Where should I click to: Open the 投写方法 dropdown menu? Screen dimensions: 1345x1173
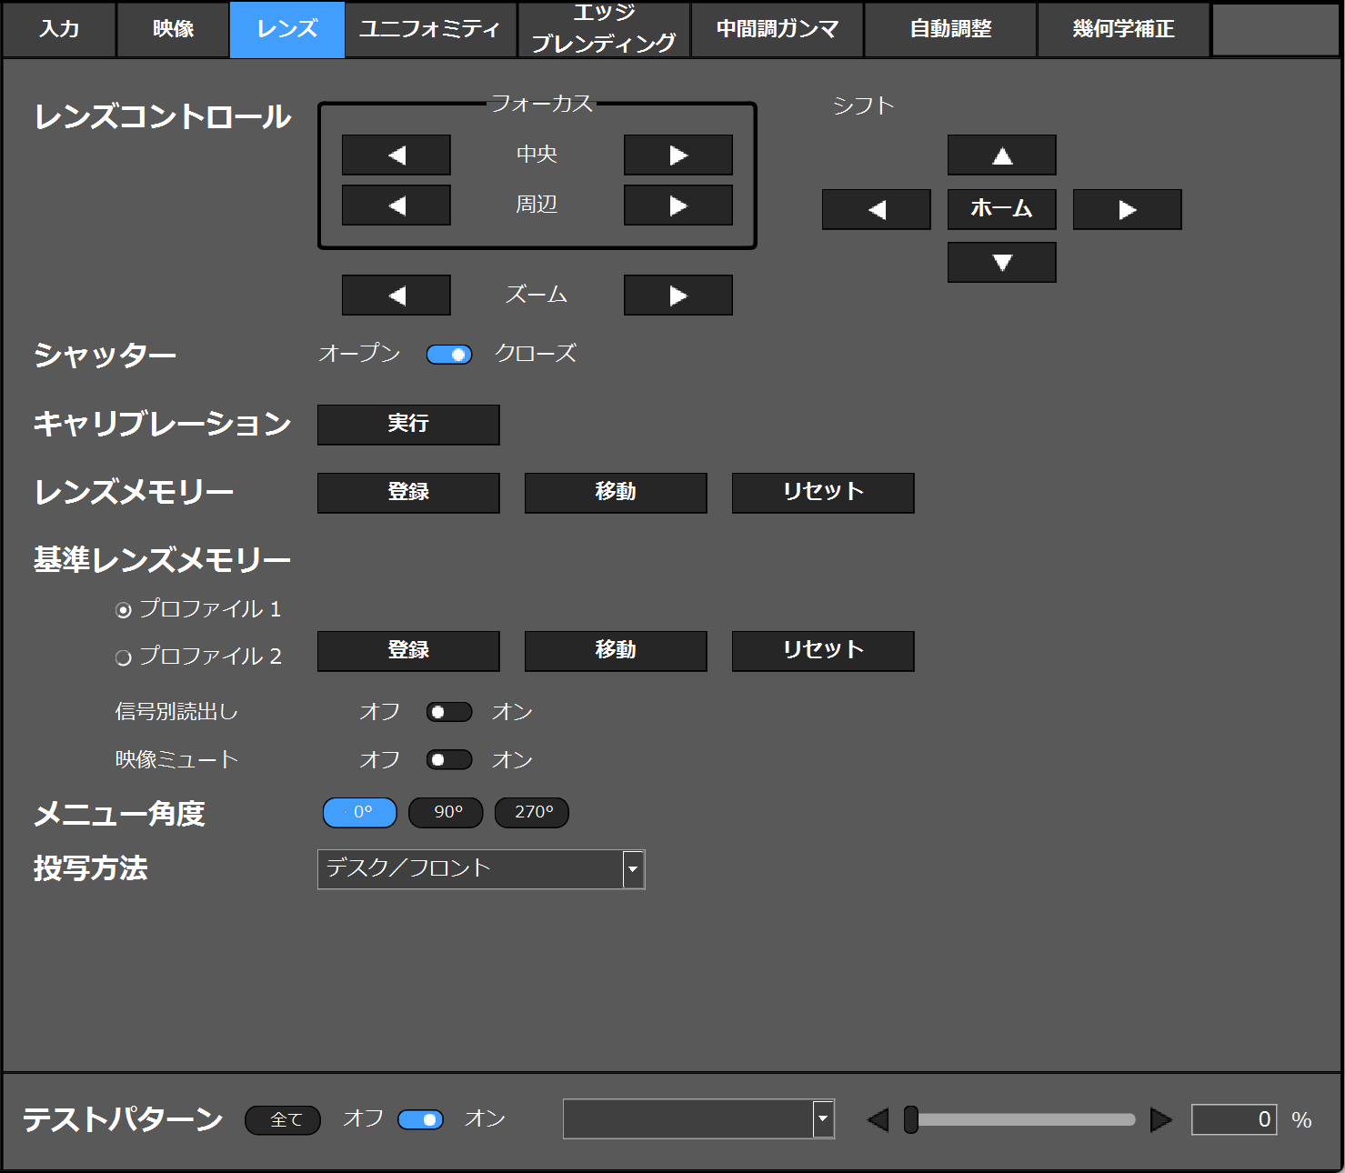[x=633, y=869]
